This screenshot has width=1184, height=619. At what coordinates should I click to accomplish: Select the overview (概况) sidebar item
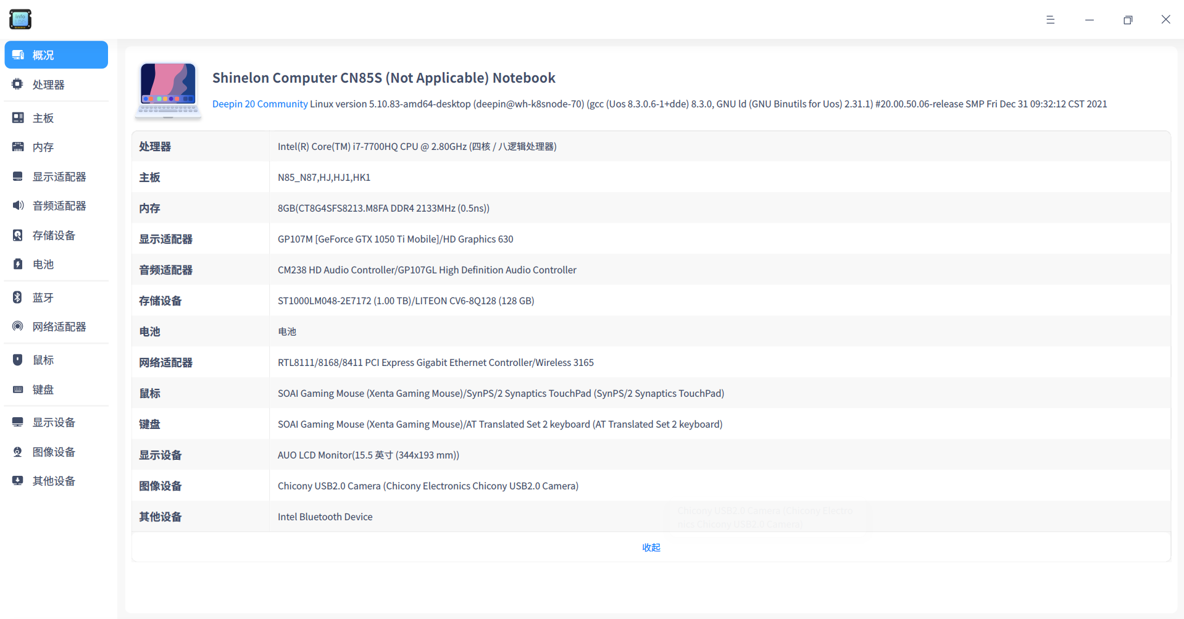coord(56,55)
